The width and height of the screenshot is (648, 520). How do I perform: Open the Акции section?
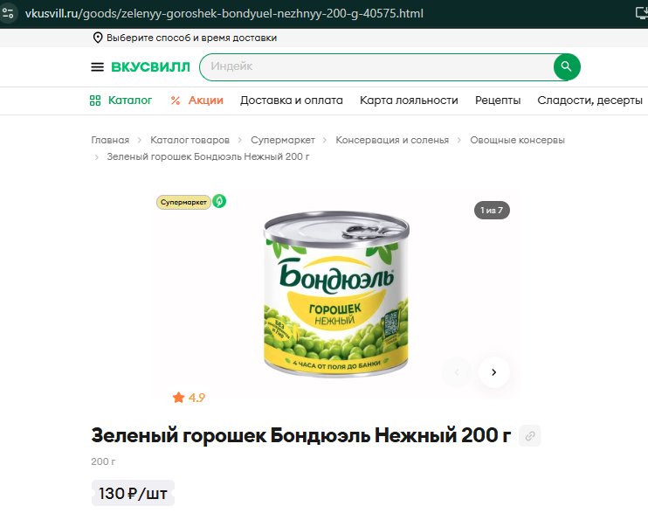click(x=197, y=101)
